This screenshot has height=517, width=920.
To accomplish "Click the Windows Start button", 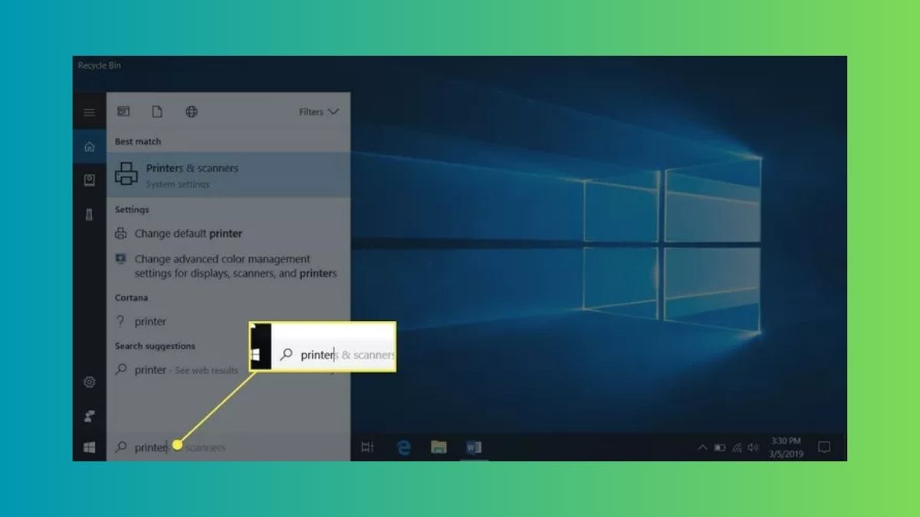I will (90, 447).
